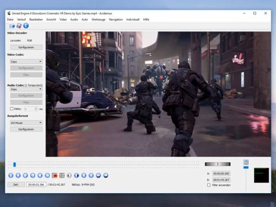
Task: Open a video file via toolbar icon
Action: click(x=12, y=26)
